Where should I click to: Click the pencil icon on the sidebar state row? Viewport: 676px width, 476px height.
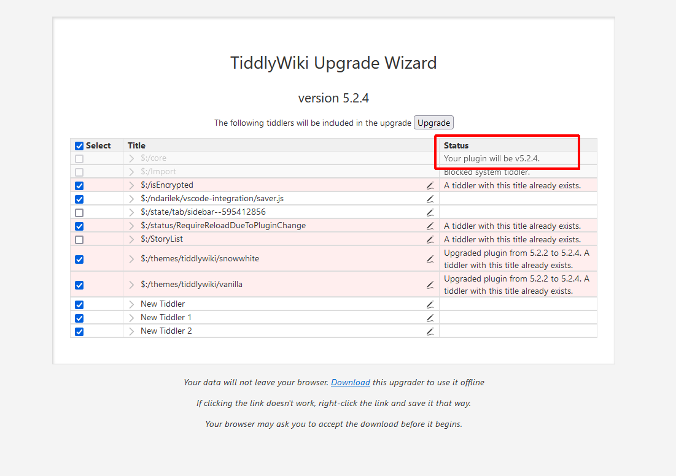[x=430, y=212]
